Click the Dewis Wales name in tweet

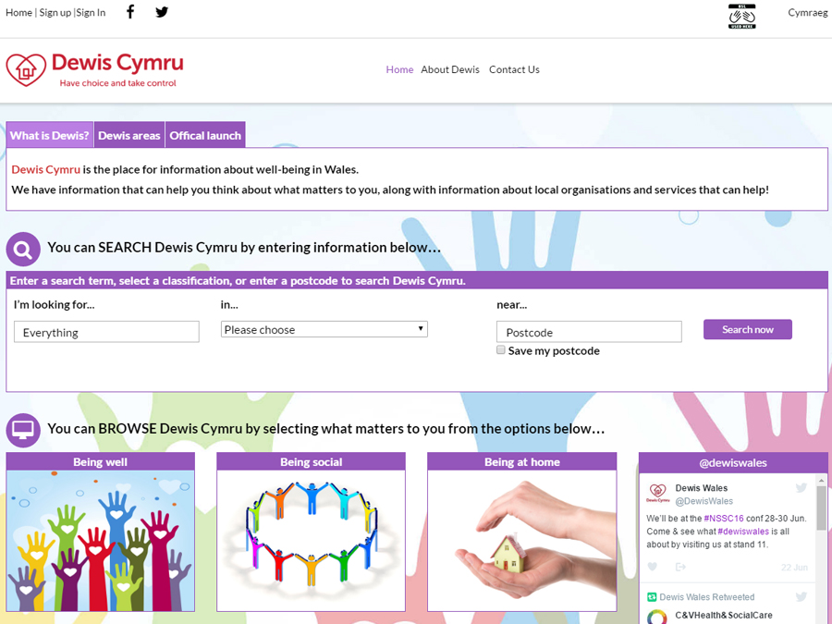(701, 487)
